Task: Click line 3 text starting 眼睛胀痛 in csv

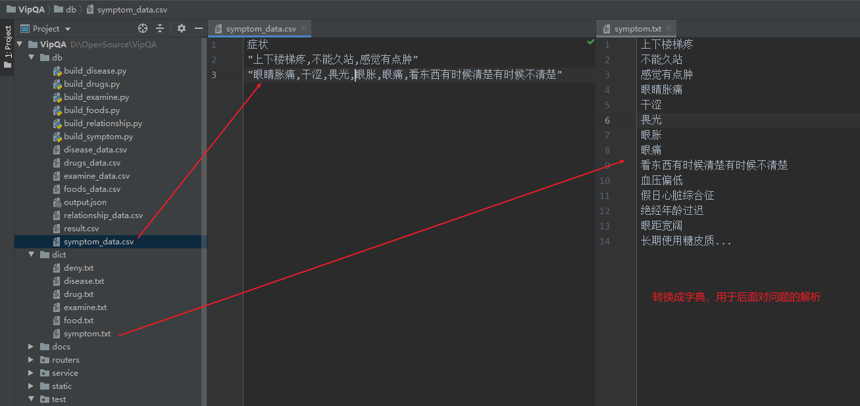Action: tap(405, 75)
